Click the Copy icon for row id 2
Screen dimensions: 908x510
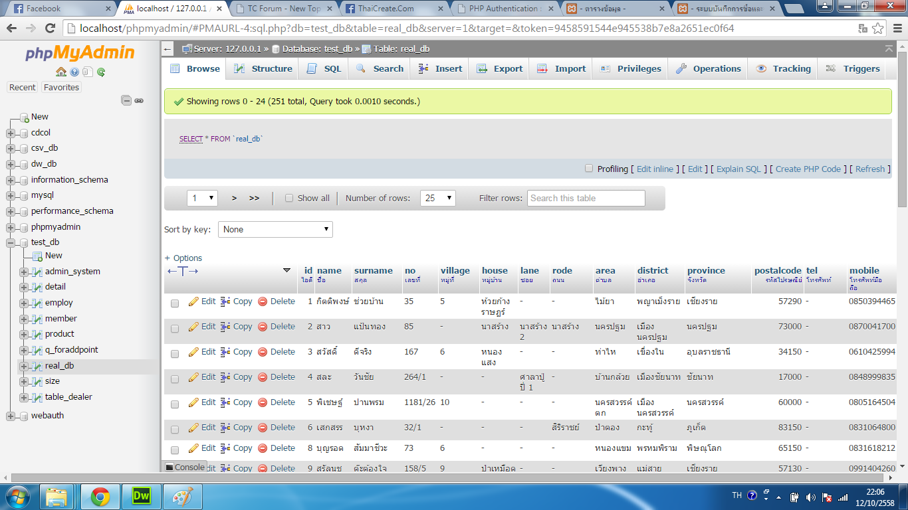[x=225, y=327]
